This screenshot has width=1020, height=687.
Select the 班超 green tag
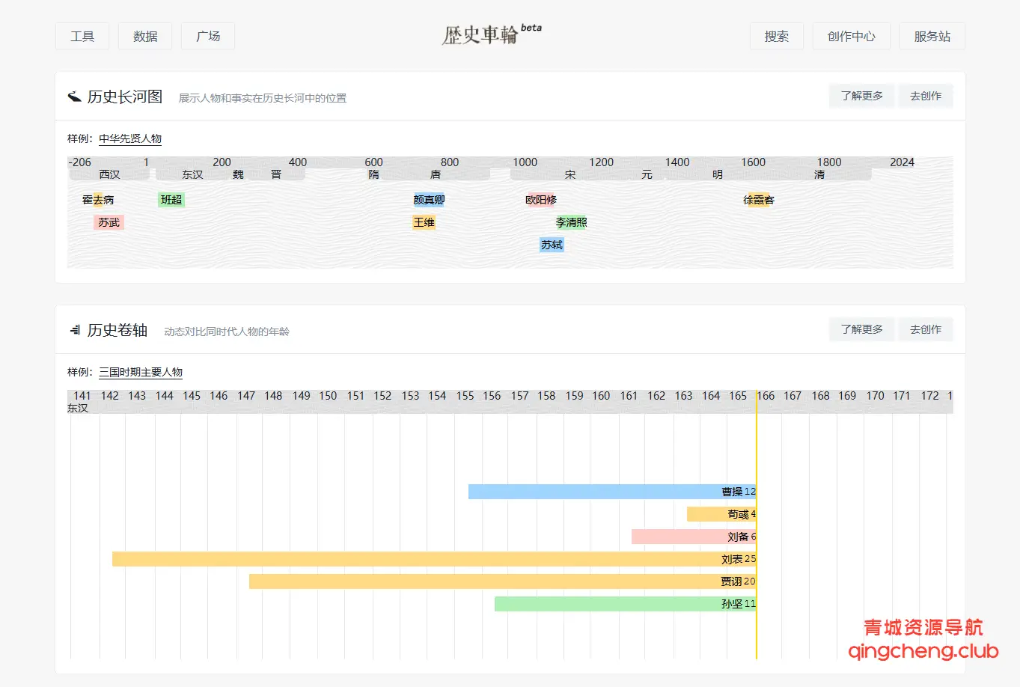(171, 200)
